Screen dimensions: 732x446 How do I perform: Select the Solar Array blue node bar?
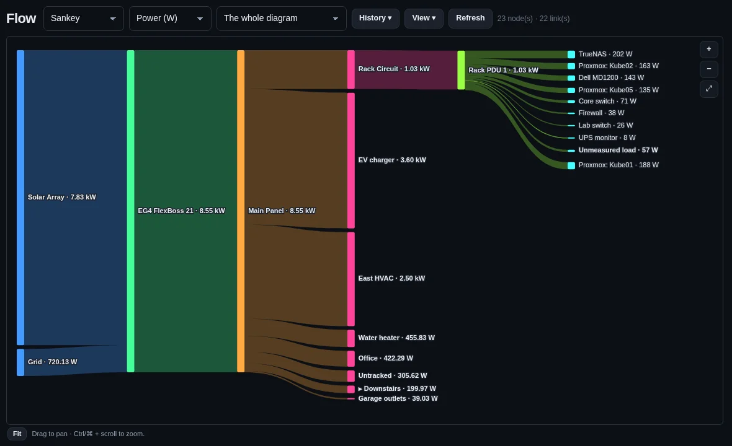[x=20, y=198]
